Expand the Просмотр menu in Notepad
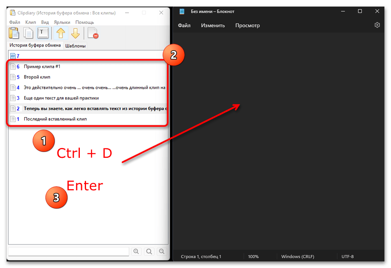The image size is (391, 268). 247,25
